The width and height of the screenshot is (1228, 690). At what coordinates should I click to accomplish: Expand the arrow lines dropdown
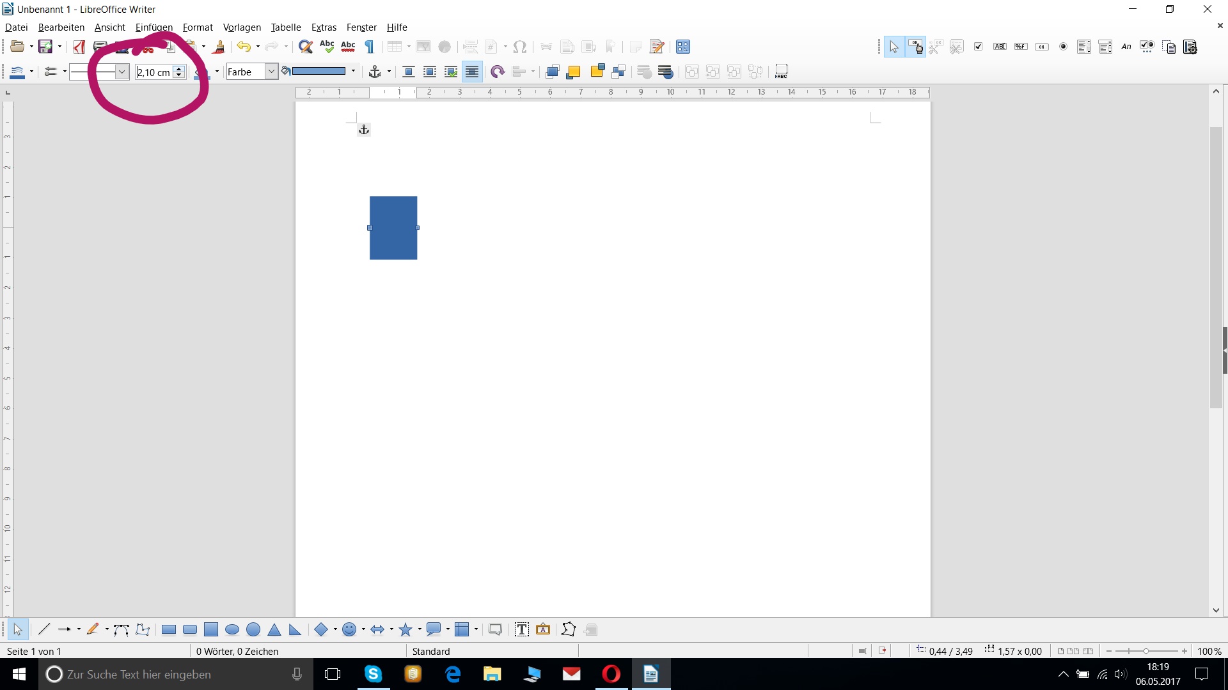[79, 629]
